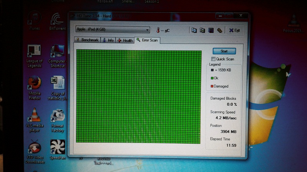Click copy info to clipboard icon in HD Tune
The image size is (307, 172).
pos(194,30)
